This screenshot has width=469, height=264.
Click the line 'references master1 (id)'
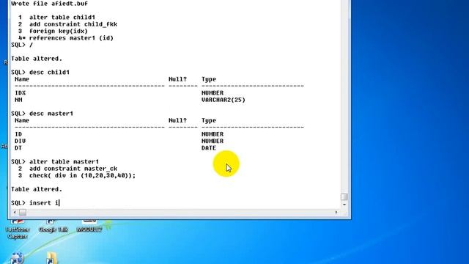tap(71, 38)
